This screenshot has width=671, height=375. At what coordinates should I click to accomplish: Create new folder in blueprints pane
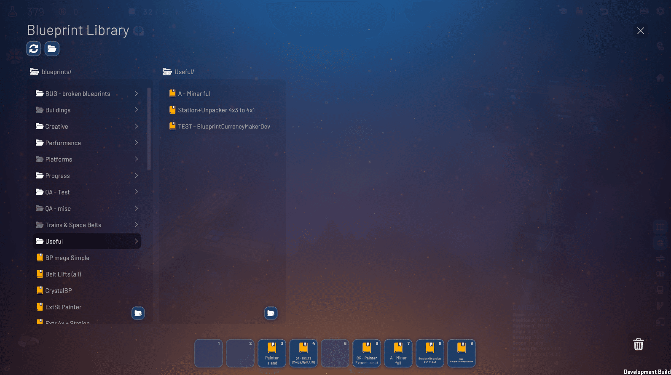click(x=138, y=313)
